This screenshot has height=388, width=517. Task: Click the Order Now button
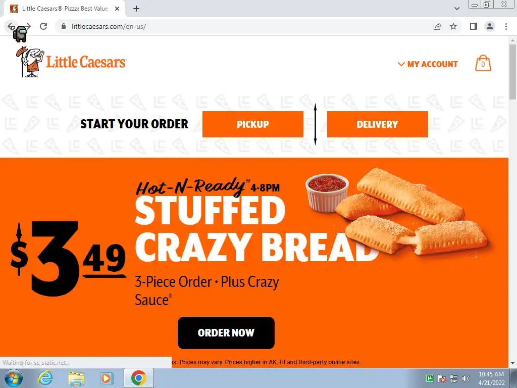click(x=226, y=332)
